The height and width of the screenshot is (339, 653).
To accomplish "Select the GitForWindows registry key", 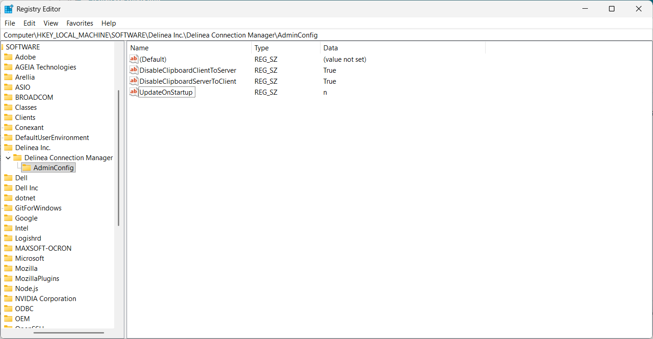I will click(x=38, y=208).
